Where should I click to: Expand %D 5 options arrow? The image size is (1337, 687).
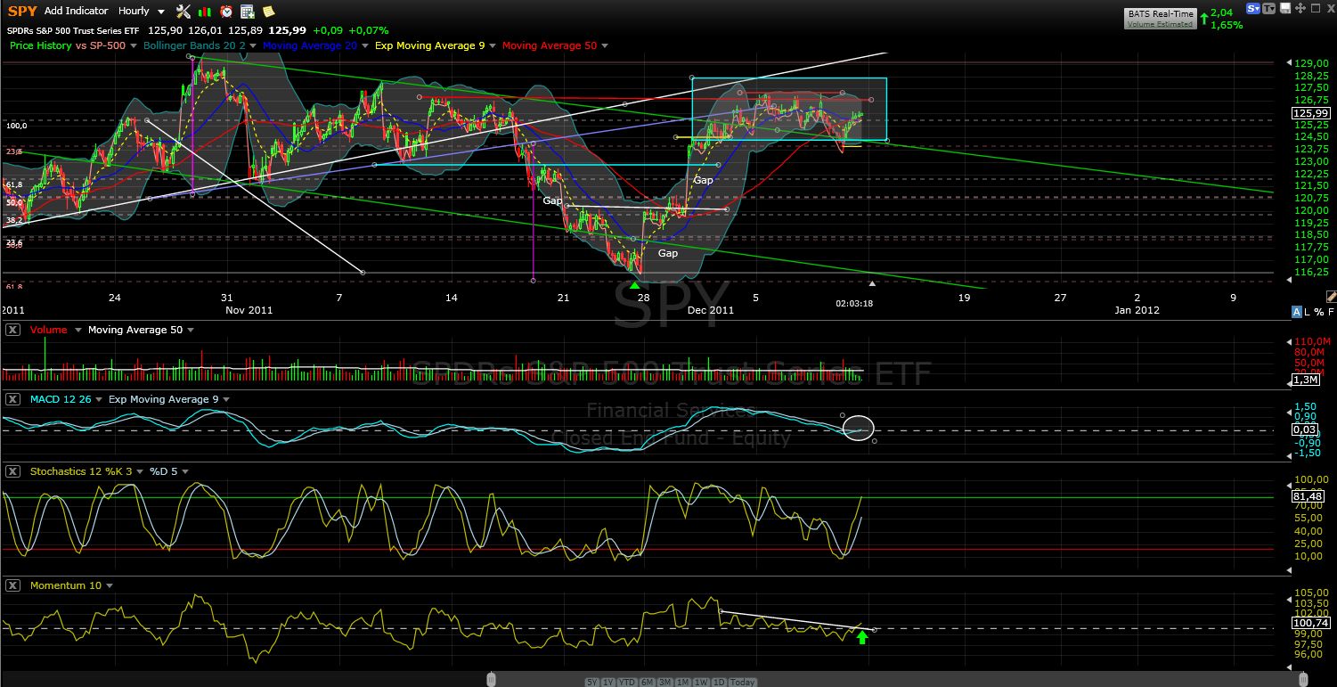click(184, 472)
